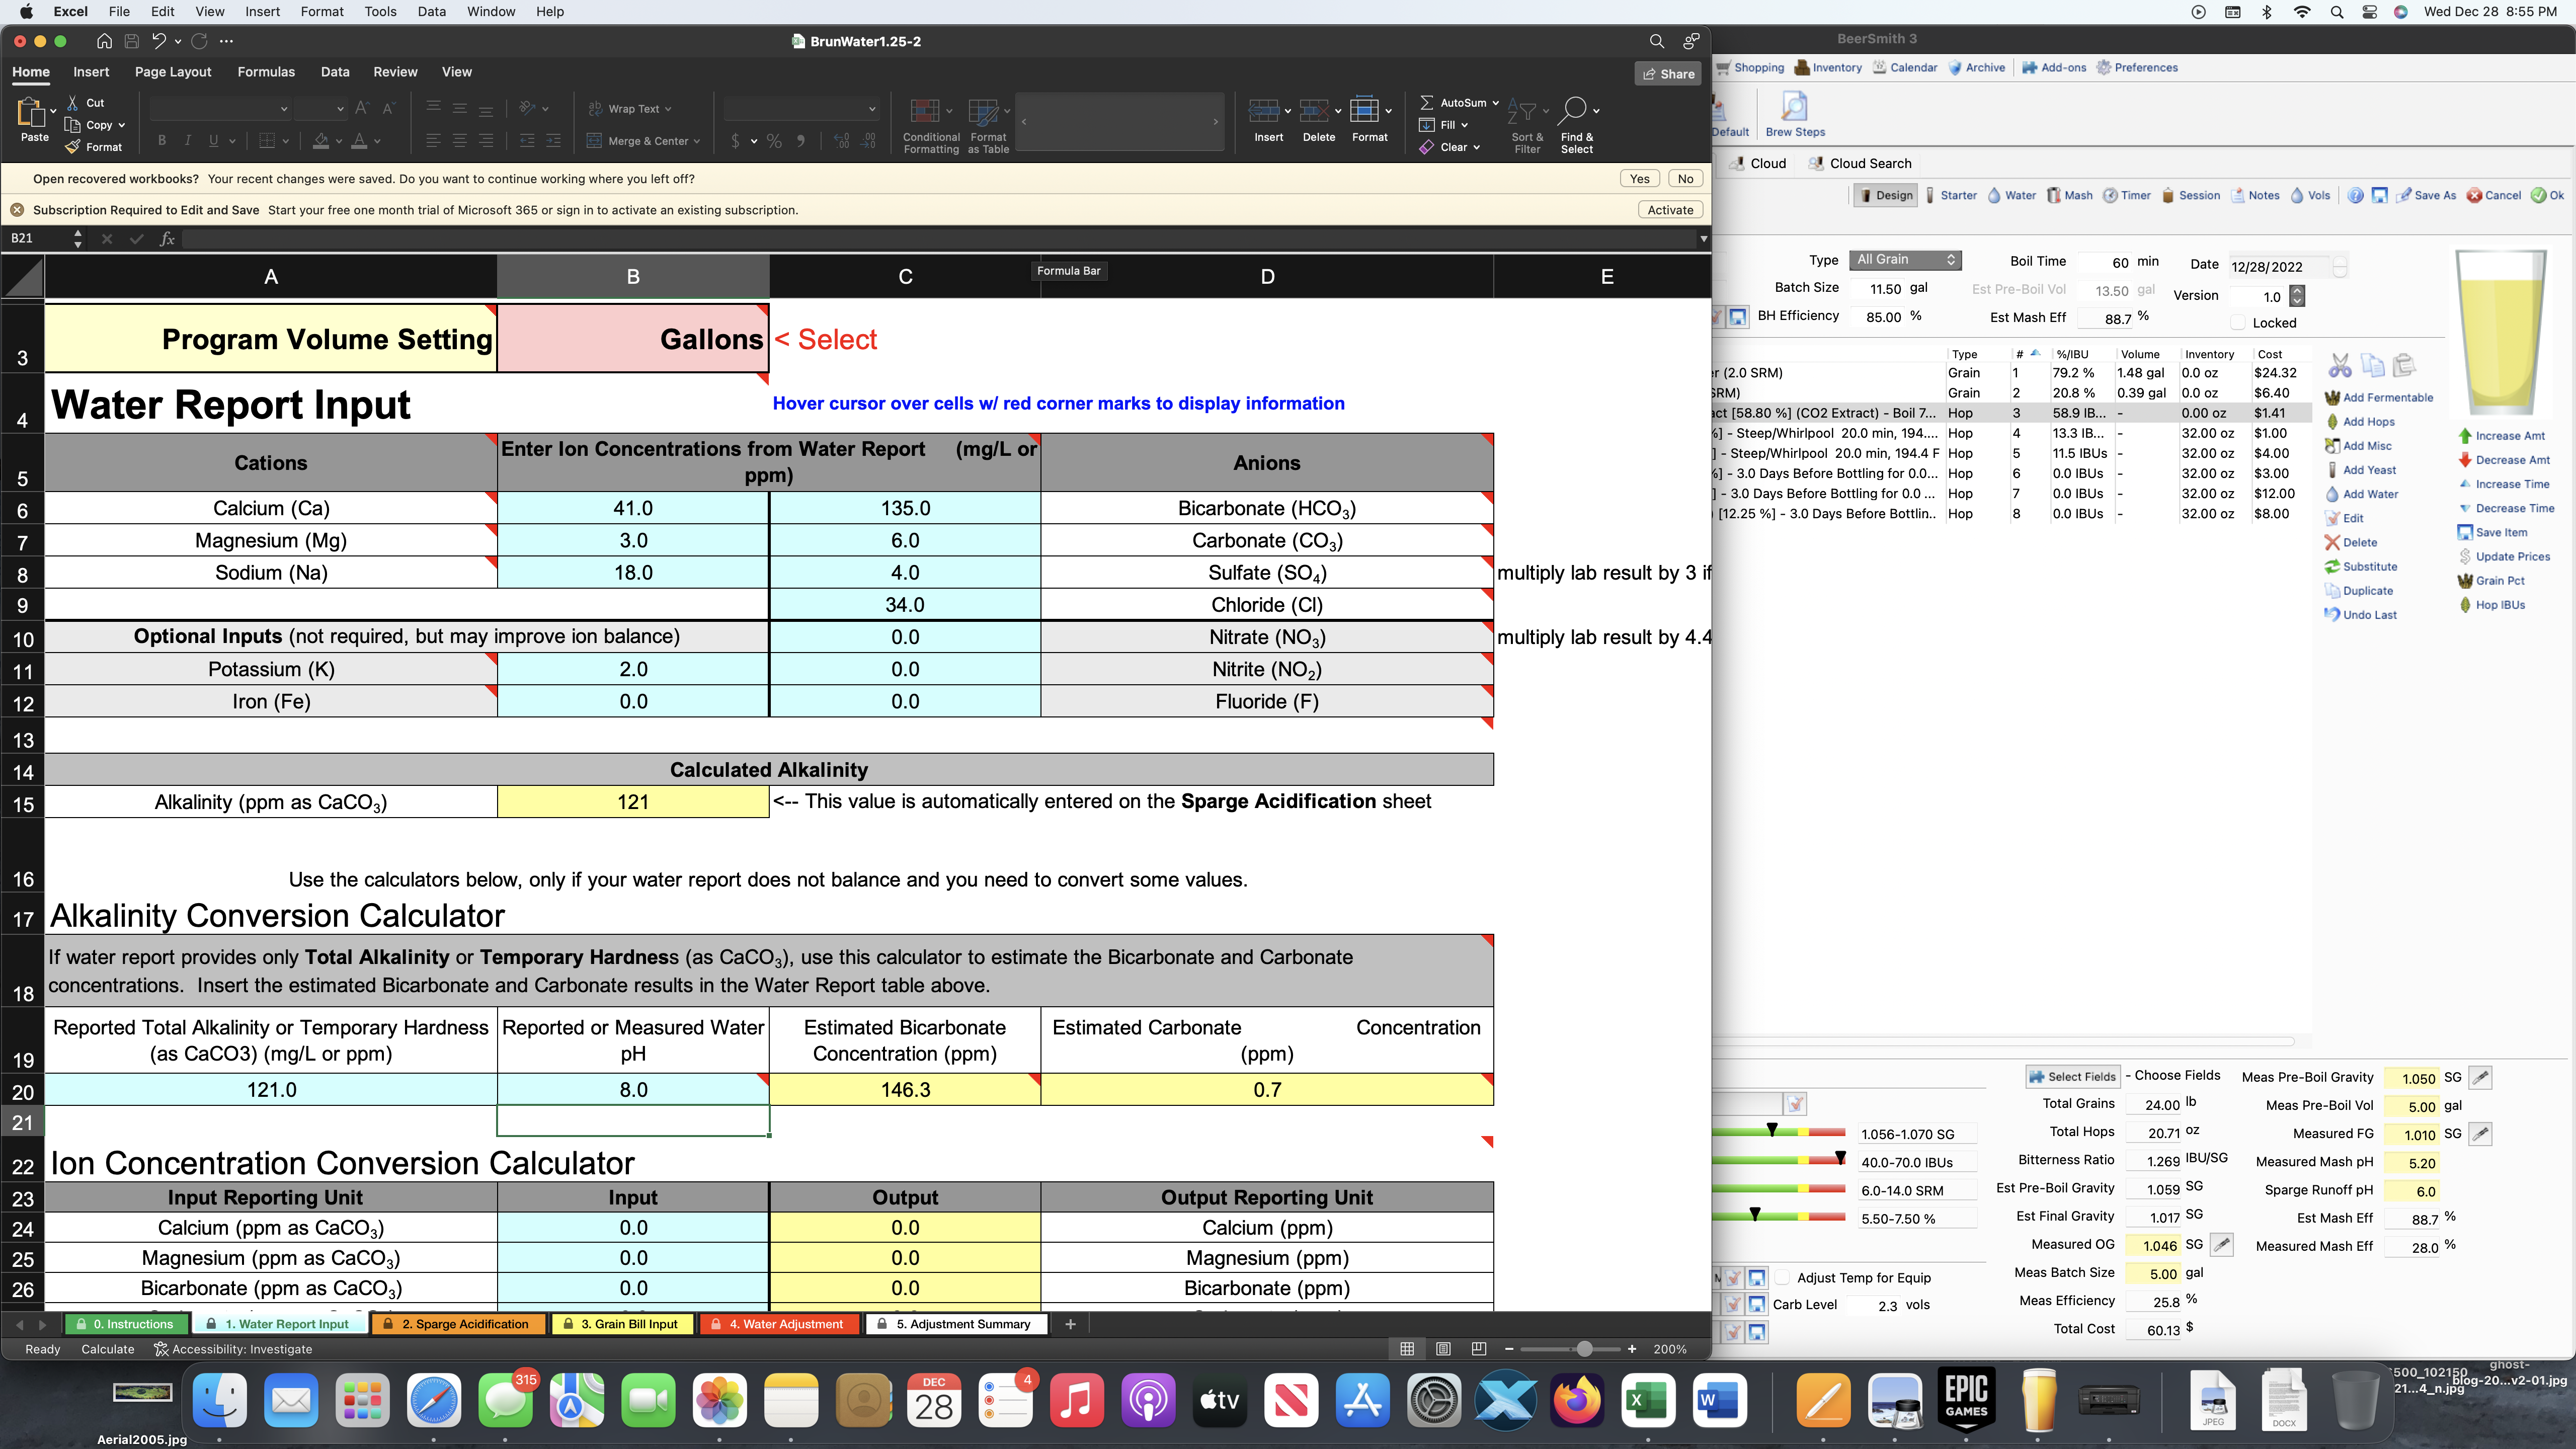Select the Calcium value cell 41.0

(x=633, y=508)
